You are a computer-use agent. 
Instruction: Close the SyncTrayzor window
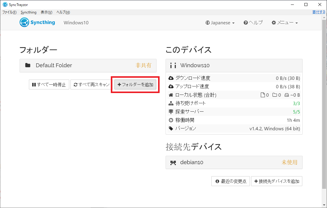pyautogui.click(x=320, y=5)
